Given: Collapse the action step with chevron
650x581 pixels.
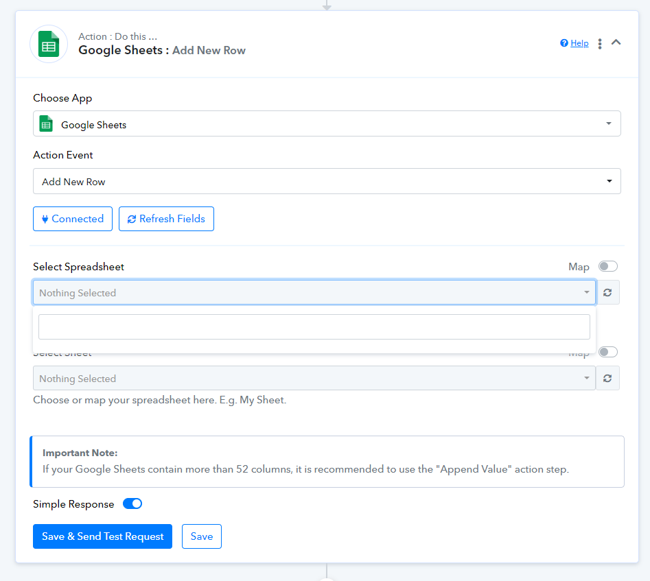Looking at the screenshot, I should [x=616, y=43].
